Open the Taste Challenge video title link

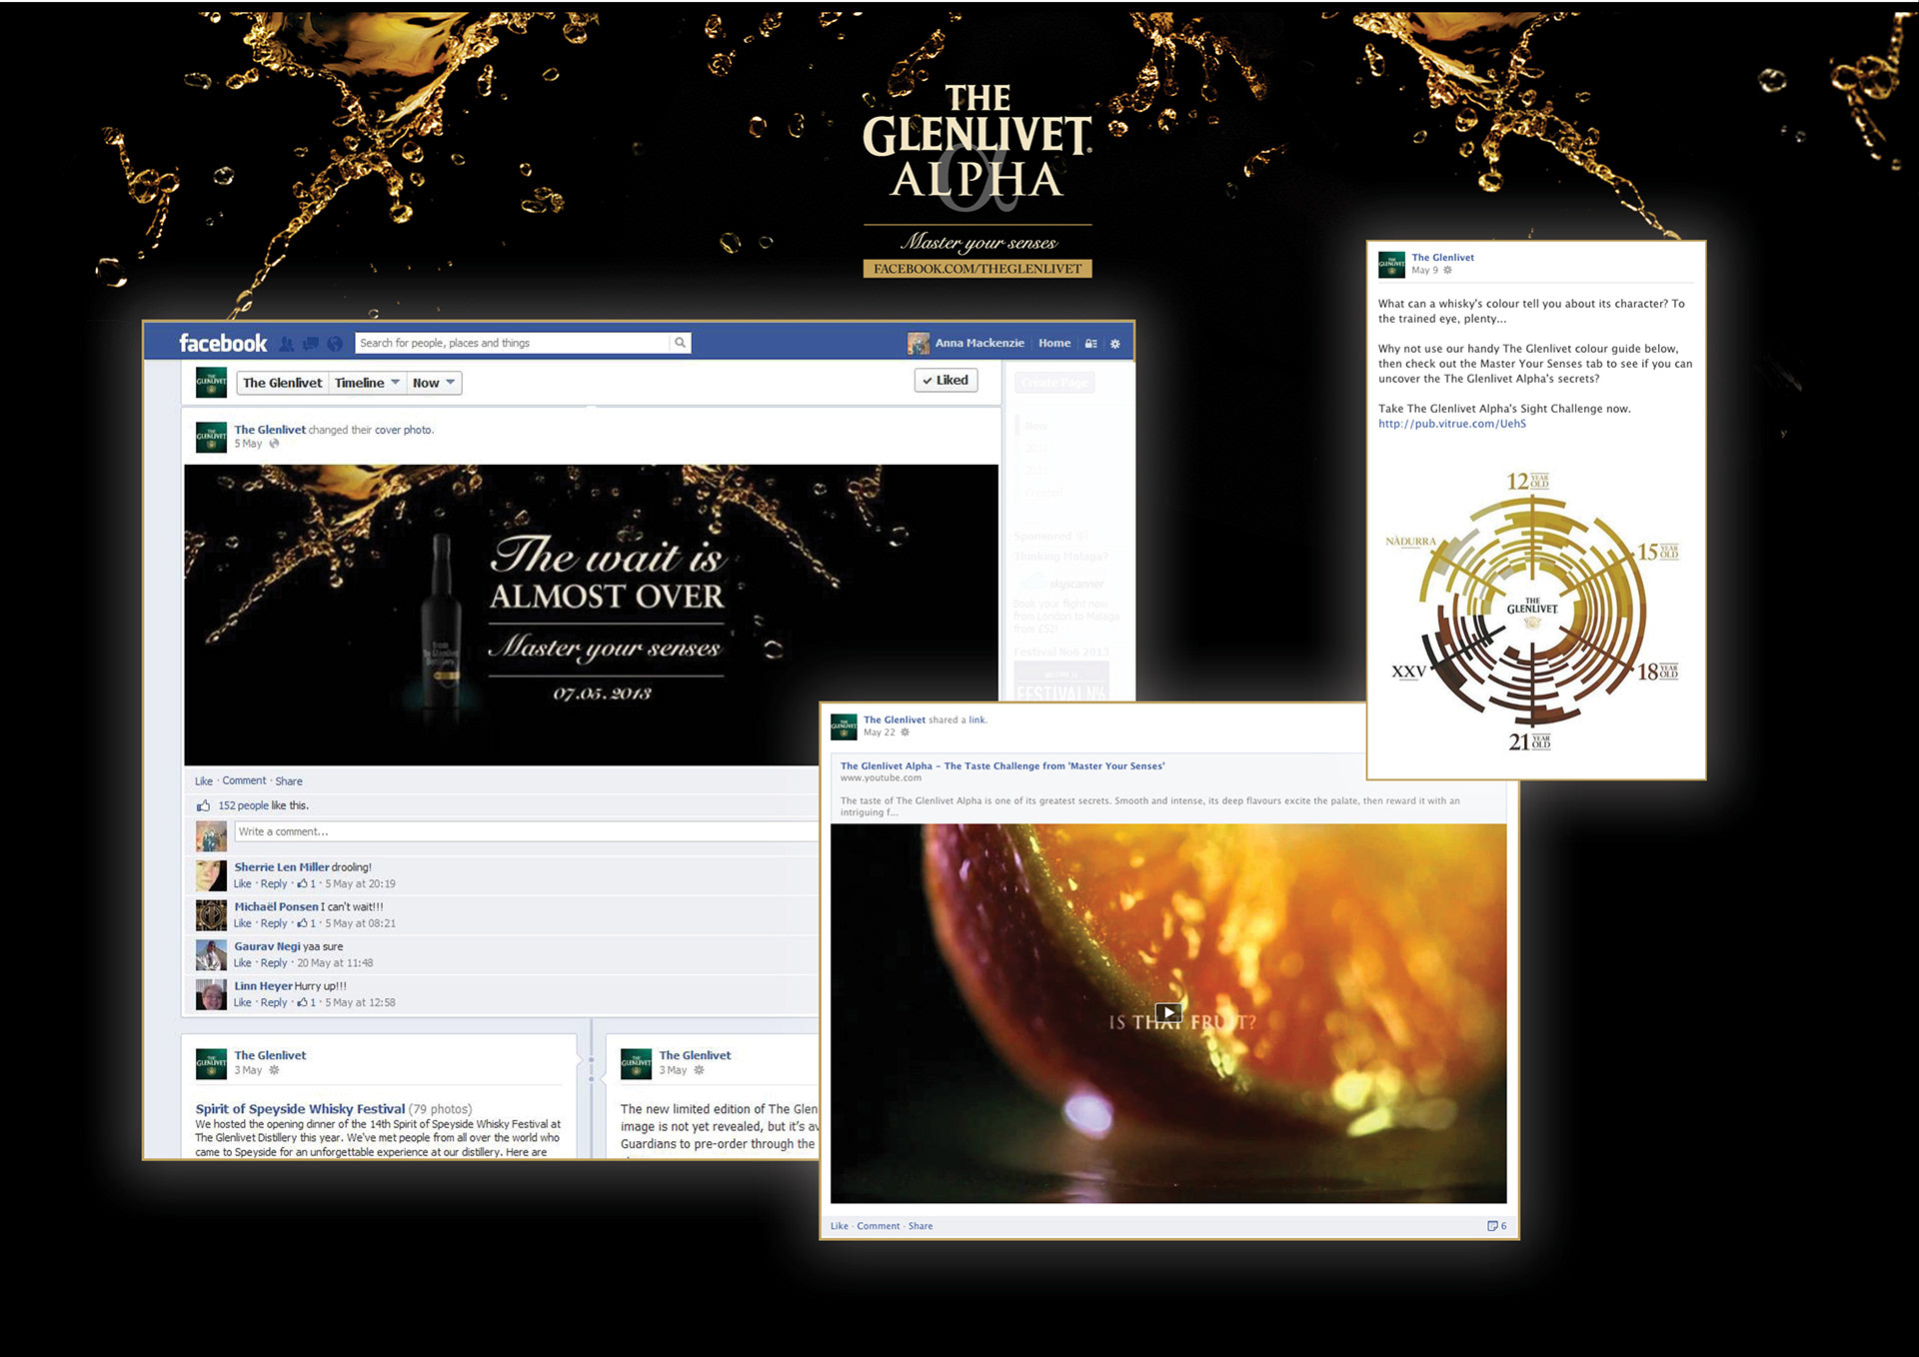pyautogui.click(x=1002, y=766)
